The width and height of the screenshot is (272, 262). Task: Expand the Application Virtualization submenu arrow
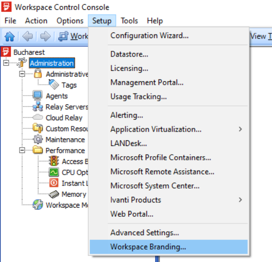point(240,129)
